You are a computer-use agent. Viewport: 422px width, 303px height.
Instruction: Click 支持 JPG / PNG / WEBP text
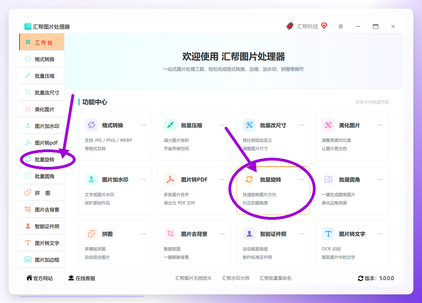(x=108, y=140)
